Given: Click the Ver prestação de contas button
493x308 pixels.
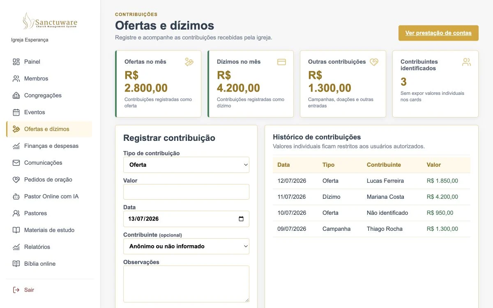Looking at the screenshot, I should click(438, 33).
